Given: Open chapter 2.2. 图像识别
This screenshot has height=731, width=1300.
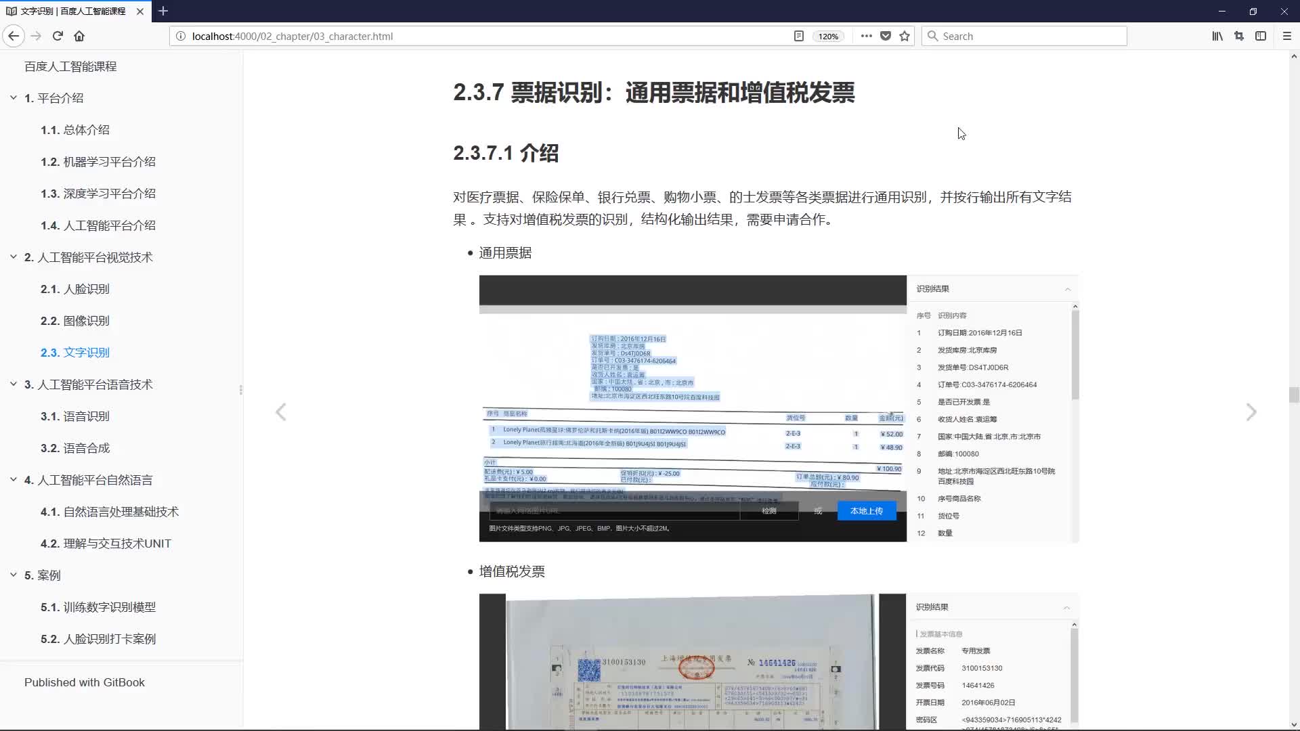Looking at the screenshot, I should 75,321.
